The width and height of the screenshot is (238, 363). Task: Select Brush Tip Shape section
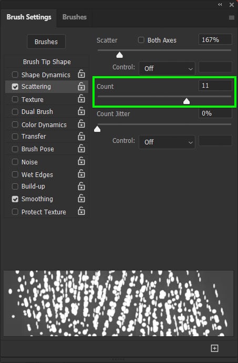(47, 62)
